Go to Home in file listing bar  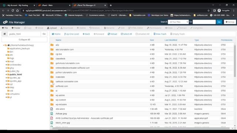coord(56,34)
